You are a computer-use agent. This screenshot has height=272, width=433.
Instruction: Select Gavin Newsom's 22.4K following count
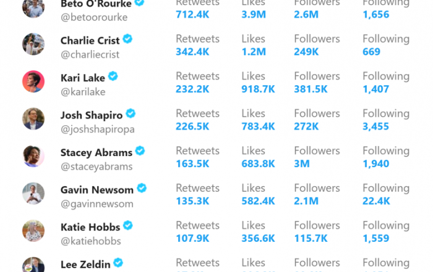coord(376,201)
